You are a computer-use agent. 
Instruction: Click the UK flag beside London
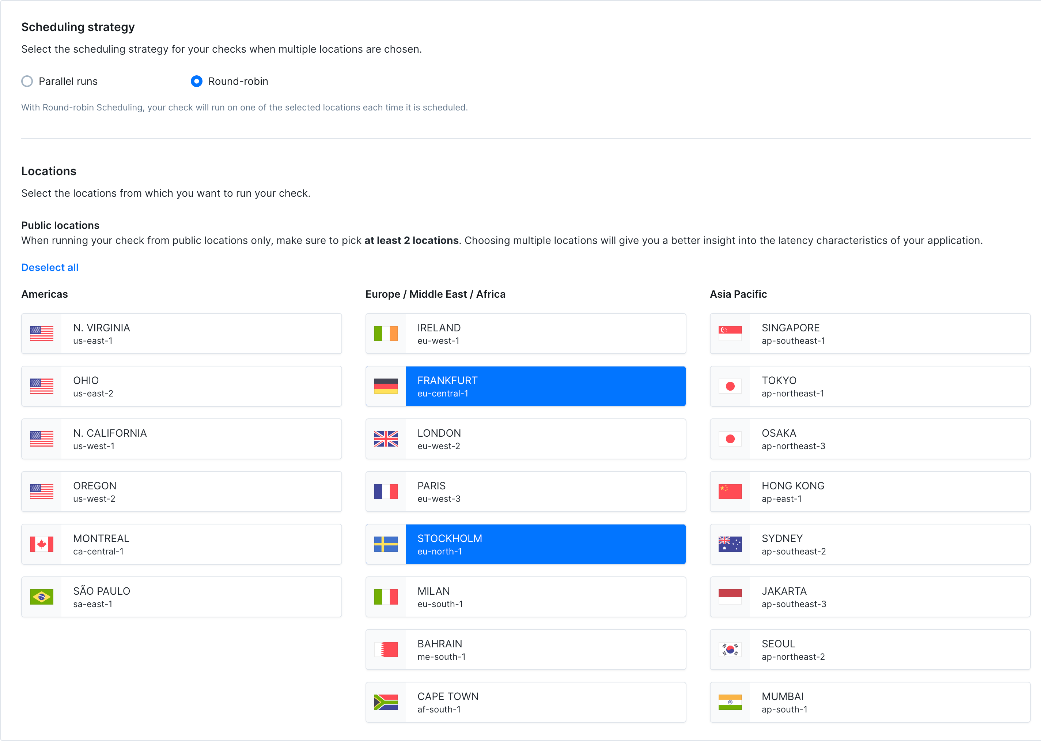click(386, 439)
